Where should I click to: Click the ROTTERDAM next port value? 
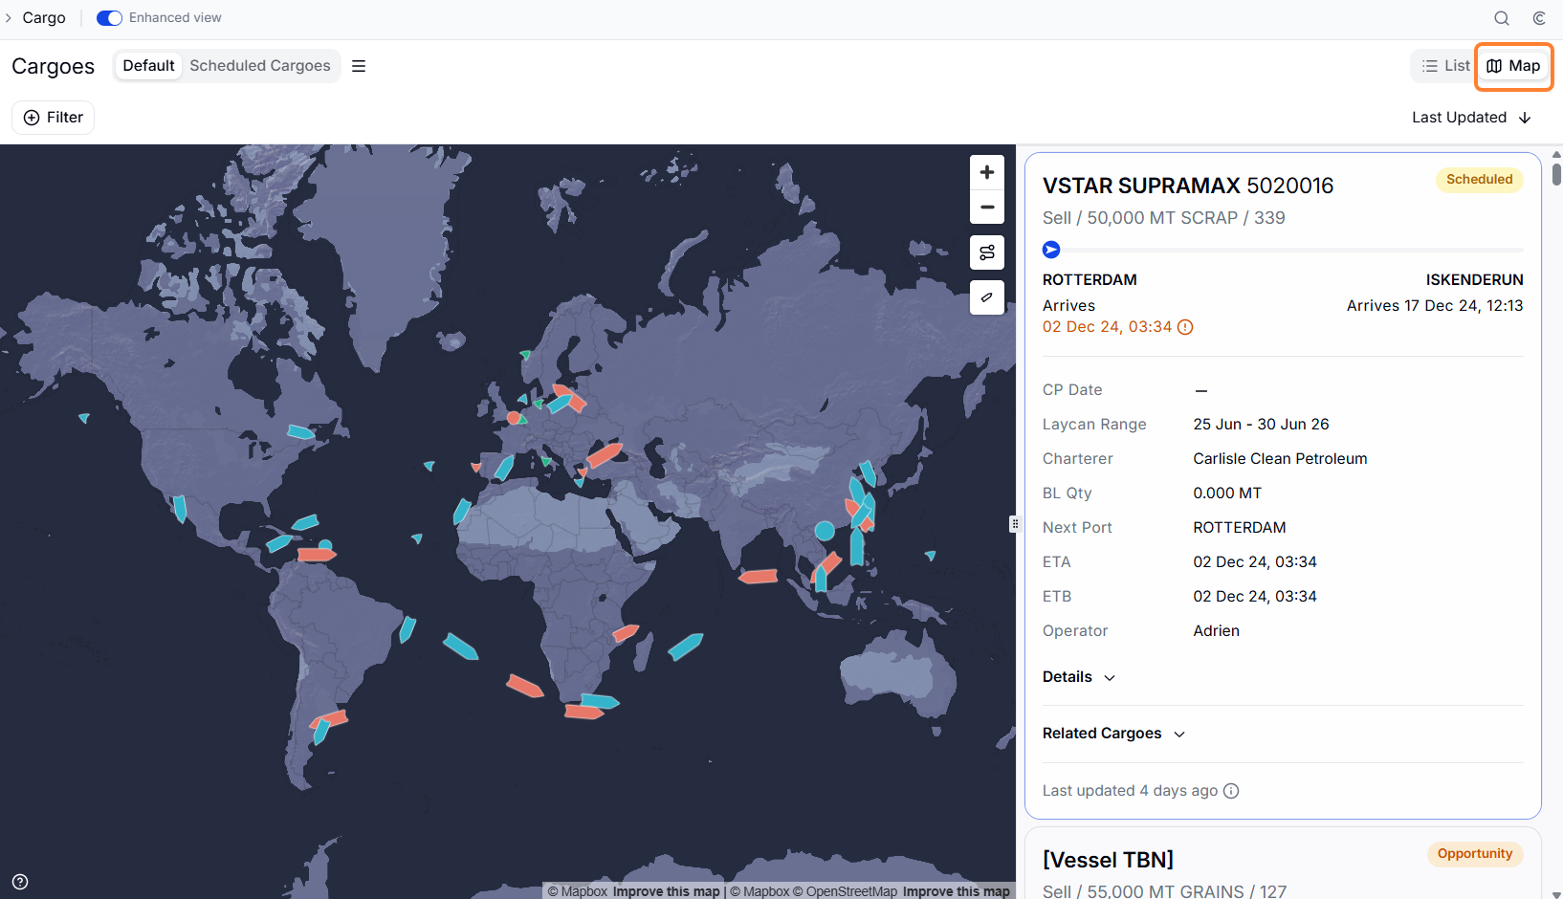coord(1239,528)
